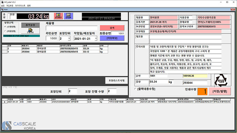Click the orange 인쇄수량 box
Viewport: 237px width, 133px height.
click(x=200, y=91)
